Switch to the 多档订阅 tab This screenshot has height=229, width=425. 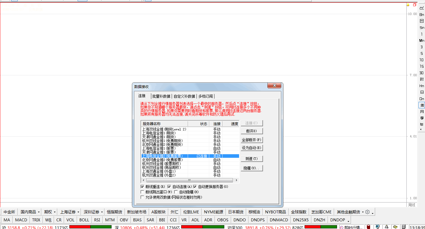tap(206, 96)
